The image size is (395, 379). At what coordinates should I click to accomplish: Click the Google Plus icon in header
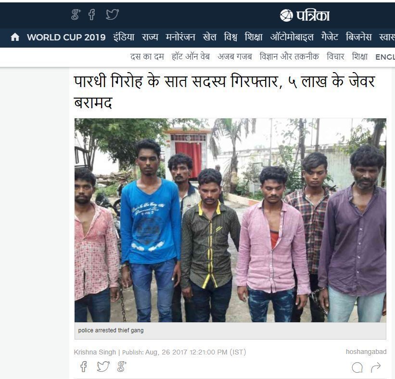(x=76, y=14)
